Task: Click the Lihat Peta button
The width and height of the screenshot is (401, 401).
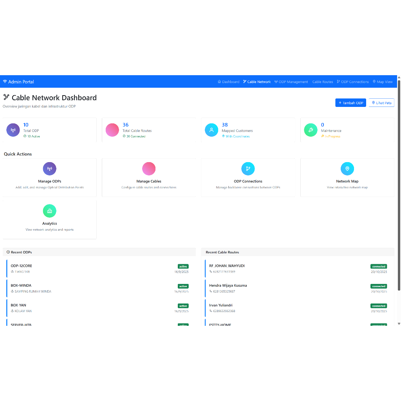Action: pyautogui.click(x=381, y=103)
